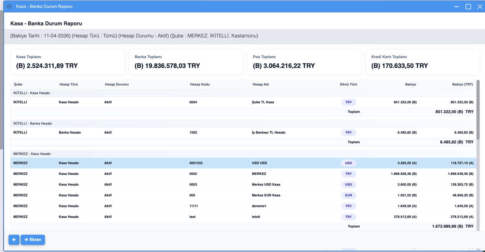This screenshot has width=485, height=252.
Task: Maximize the Kasa - Banka Durum Raporu window
Action: coord(468,6)
